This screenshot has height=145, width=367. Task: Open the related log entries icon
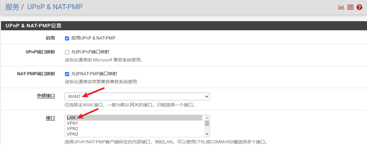(350, 7)
